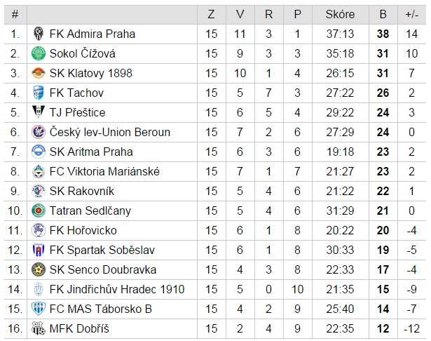This screenshot has width=431, height=341.
Task: Open the Český lev-Union Beroun team link
Action: (x=110, y=132)
